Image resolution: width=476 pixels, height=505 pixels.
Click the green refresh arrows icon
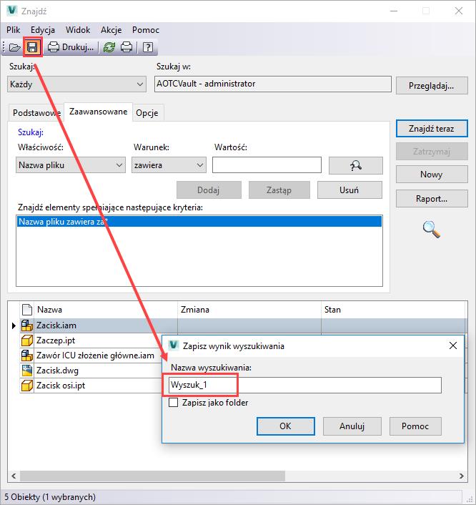point(109,48)
